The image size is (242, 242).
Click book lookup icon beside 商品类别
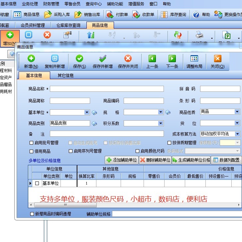pyautogui.click(x=94, y=123)
